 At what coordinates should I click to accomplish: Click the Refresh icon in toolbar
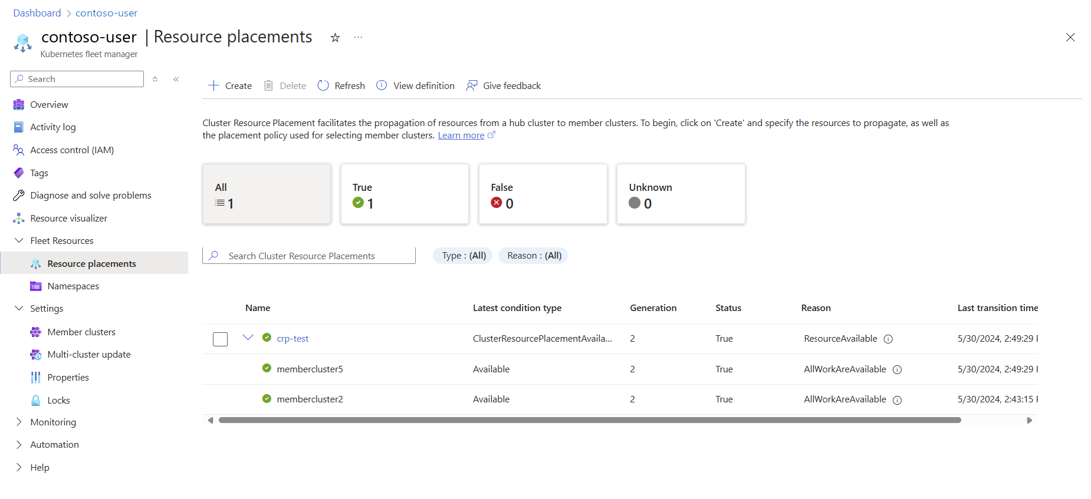pos(323,85)
